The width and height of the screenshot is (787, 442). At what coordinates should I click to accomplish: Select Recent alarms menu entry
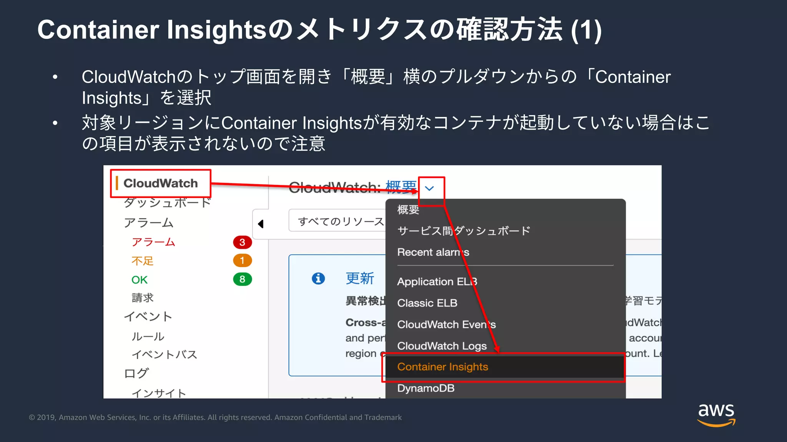pyautogui.click(x=433, y=252)
